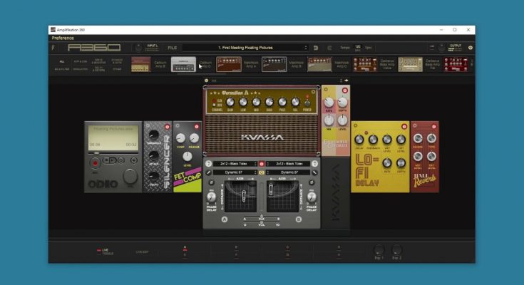Viewport: 524px width, 285px height.
Task: Select the ALL category filter tab
Action: [61, 62]
